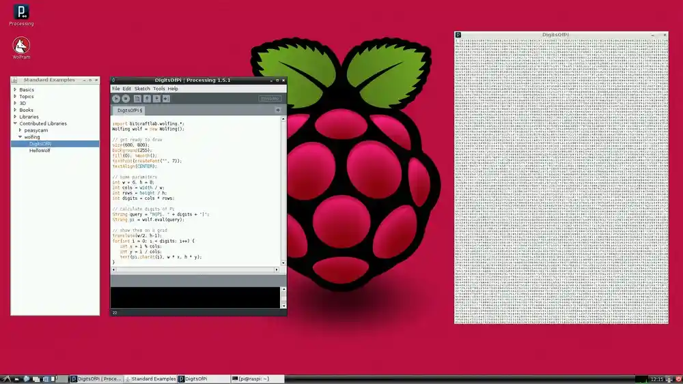Open the Wolfram desktop shortcut
The height and width of the screenshot is (384, 683).
[21, 48]
